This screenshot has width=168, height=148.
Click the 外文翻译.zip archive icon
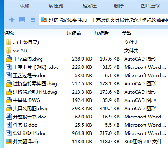[9, 141]
